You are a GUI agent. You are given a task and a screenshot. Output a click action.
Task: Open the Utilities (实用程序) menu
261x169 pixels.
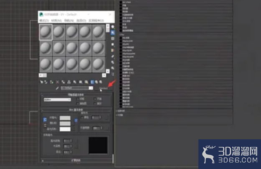pos(96,20)
